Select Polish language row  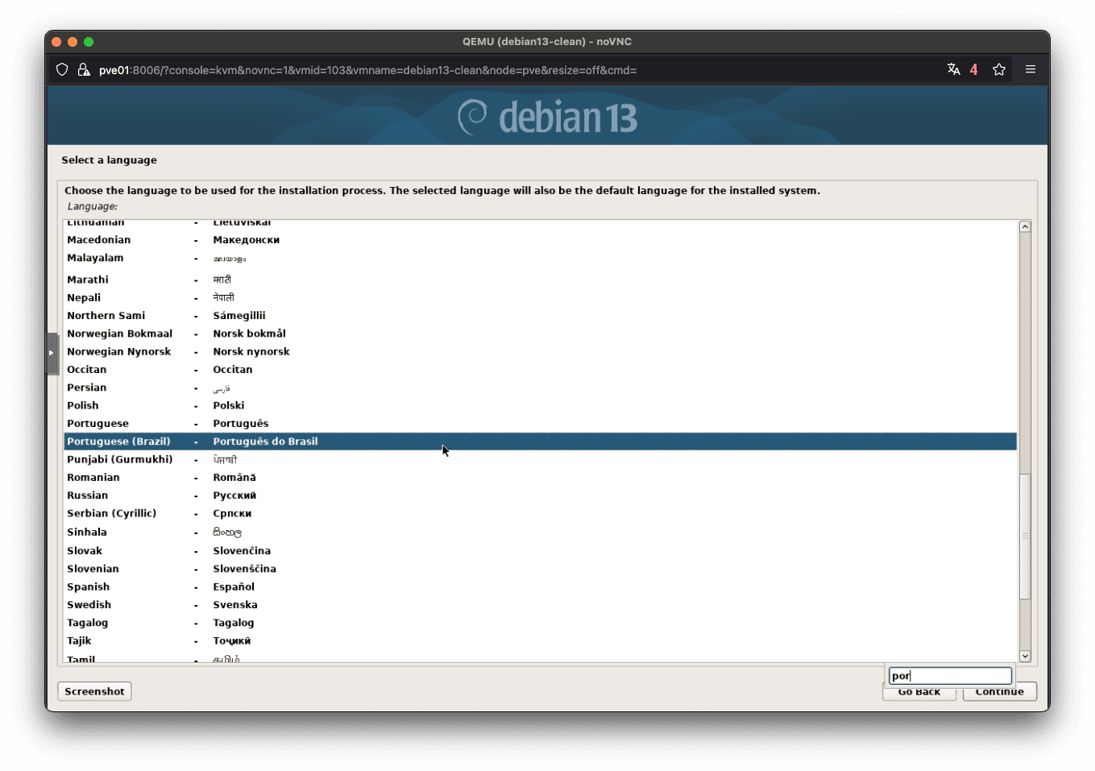point(540,405)
